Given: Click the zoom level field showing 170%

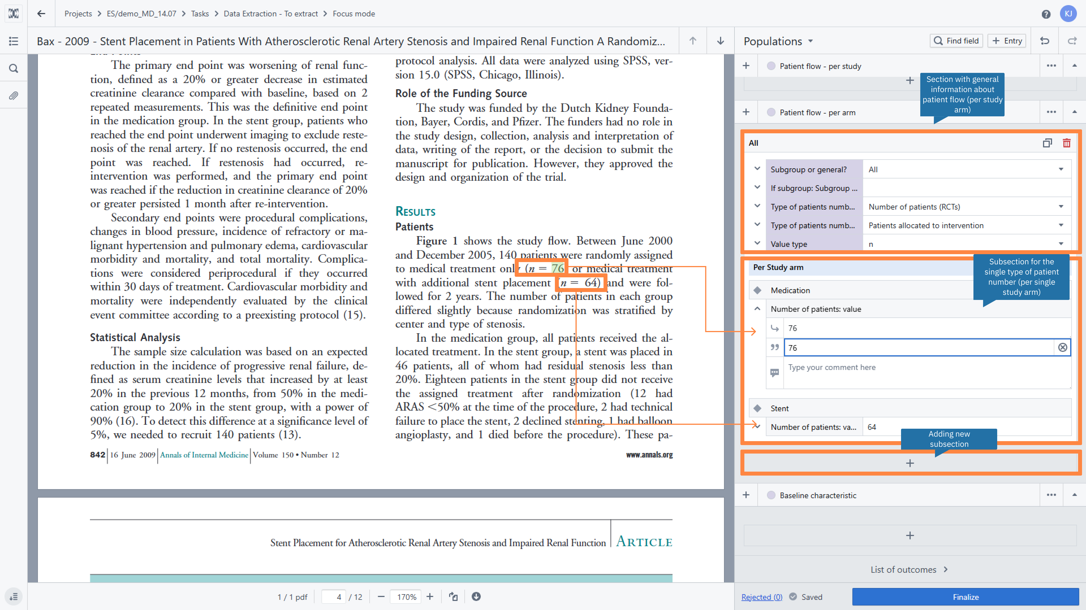Looking at the screenshot, I should [406, 596].
